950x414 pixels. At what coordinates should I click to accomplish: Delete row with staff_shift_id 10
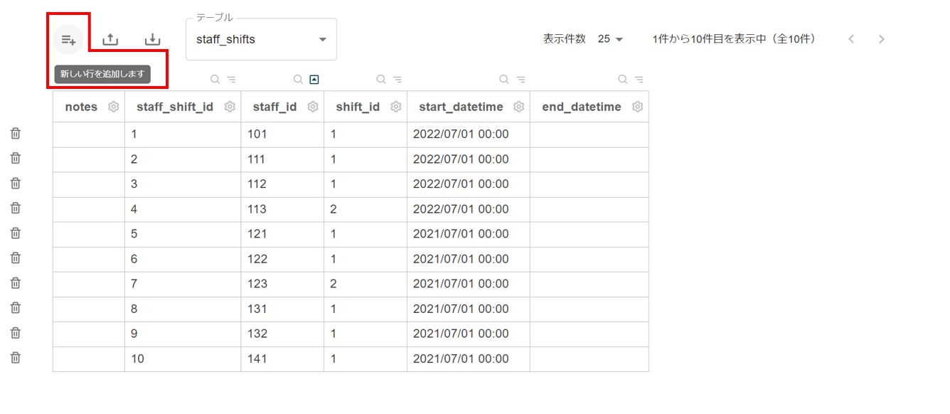tap(16, 358)
